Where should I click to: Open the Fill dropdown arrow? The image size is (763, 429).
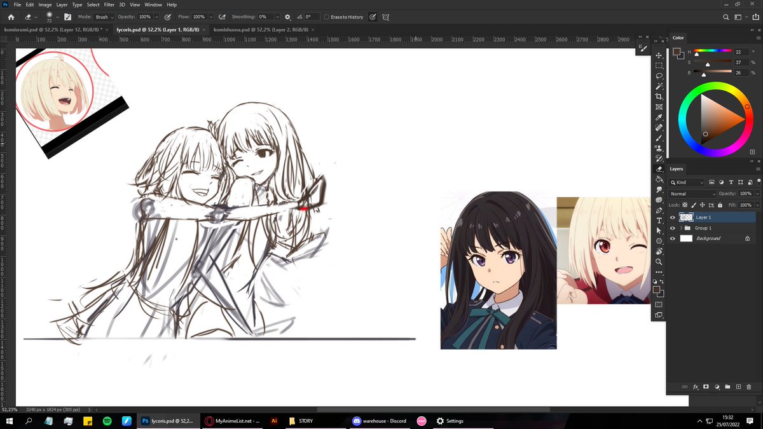click(x=757, y=205)
